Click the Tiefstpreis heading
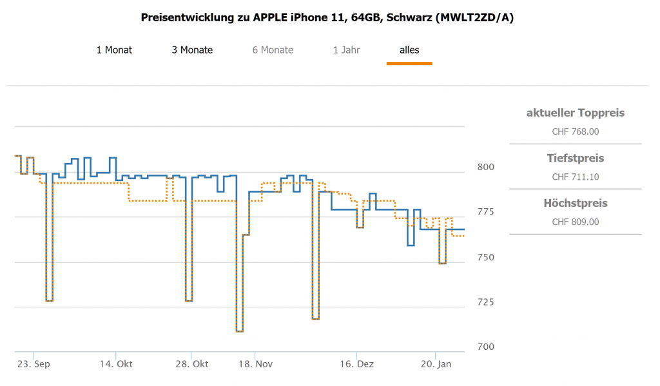 click(x=576, y=159)
